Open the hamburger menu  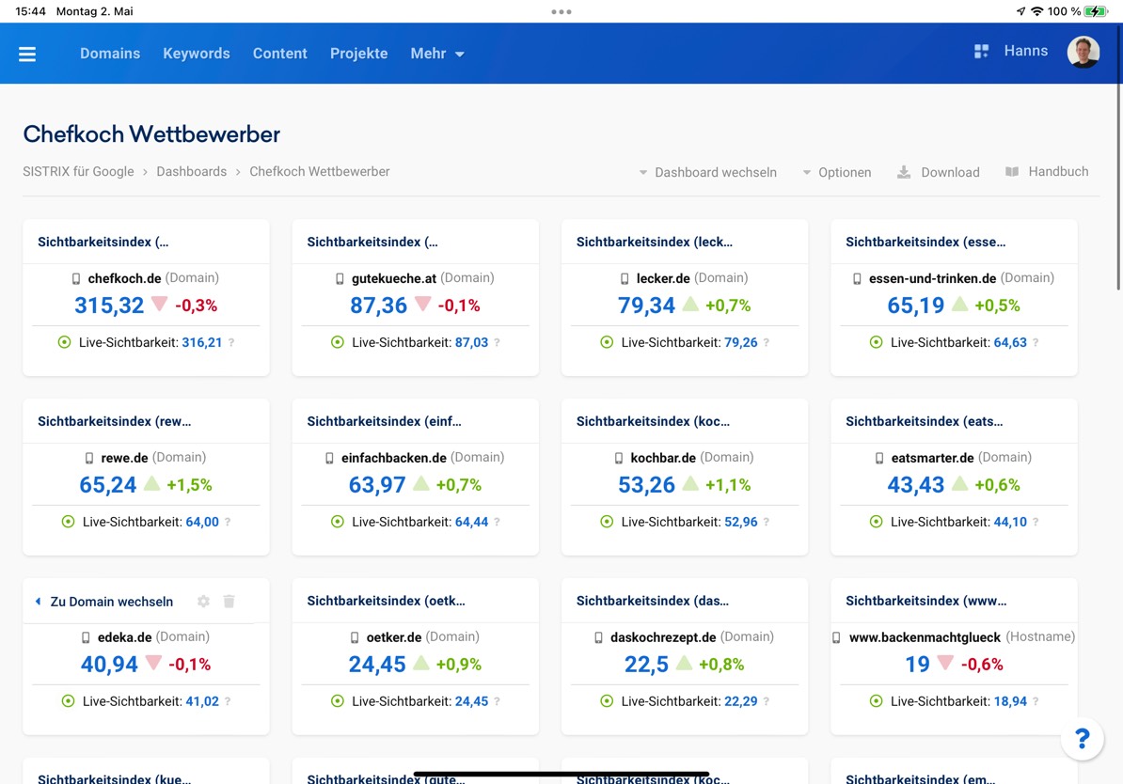click(x=27, y=55)
